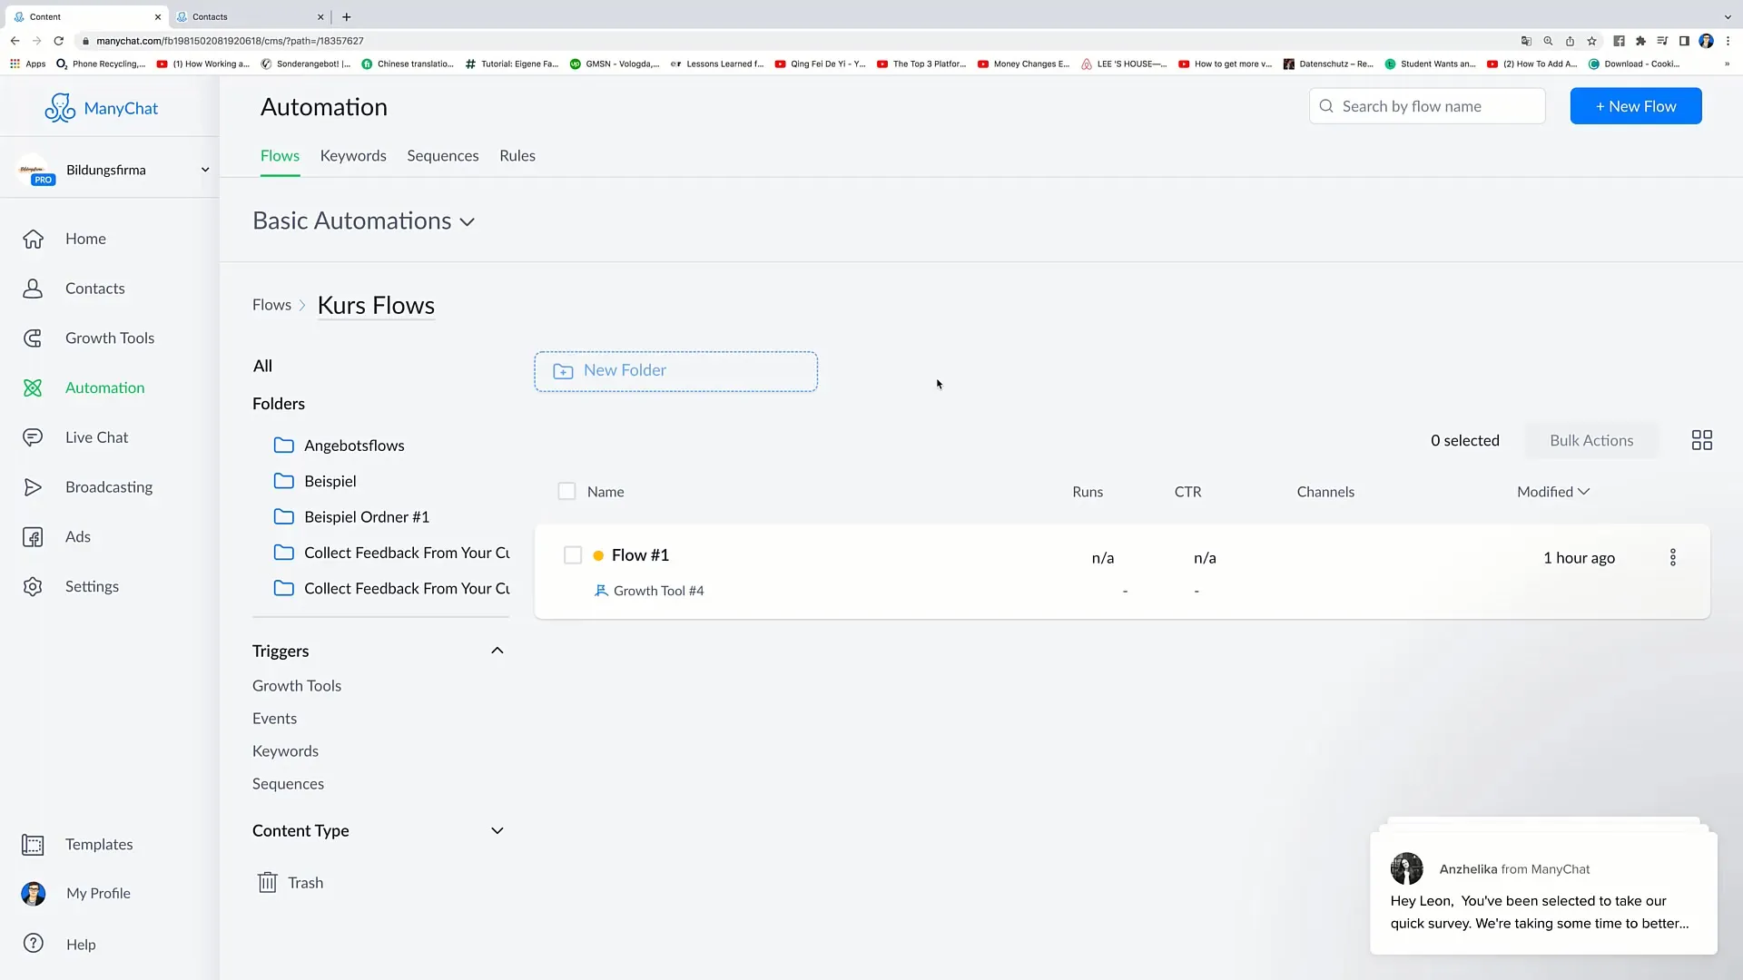
Task: Open Chrome tab search chevron
Action: coord(1728,16)
